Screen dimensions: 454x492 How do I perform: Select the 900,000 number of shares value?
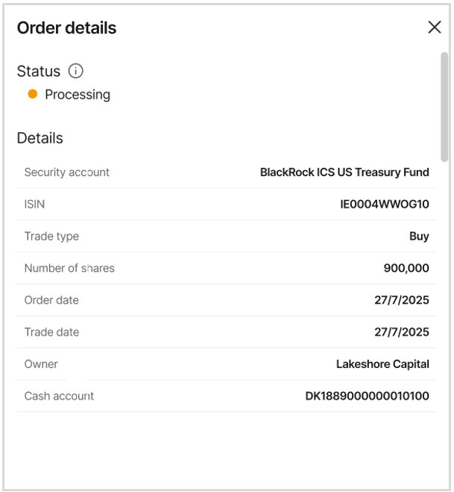click(406, 268)
